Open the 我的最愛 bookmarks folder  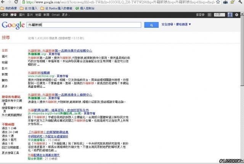[8, 8]
